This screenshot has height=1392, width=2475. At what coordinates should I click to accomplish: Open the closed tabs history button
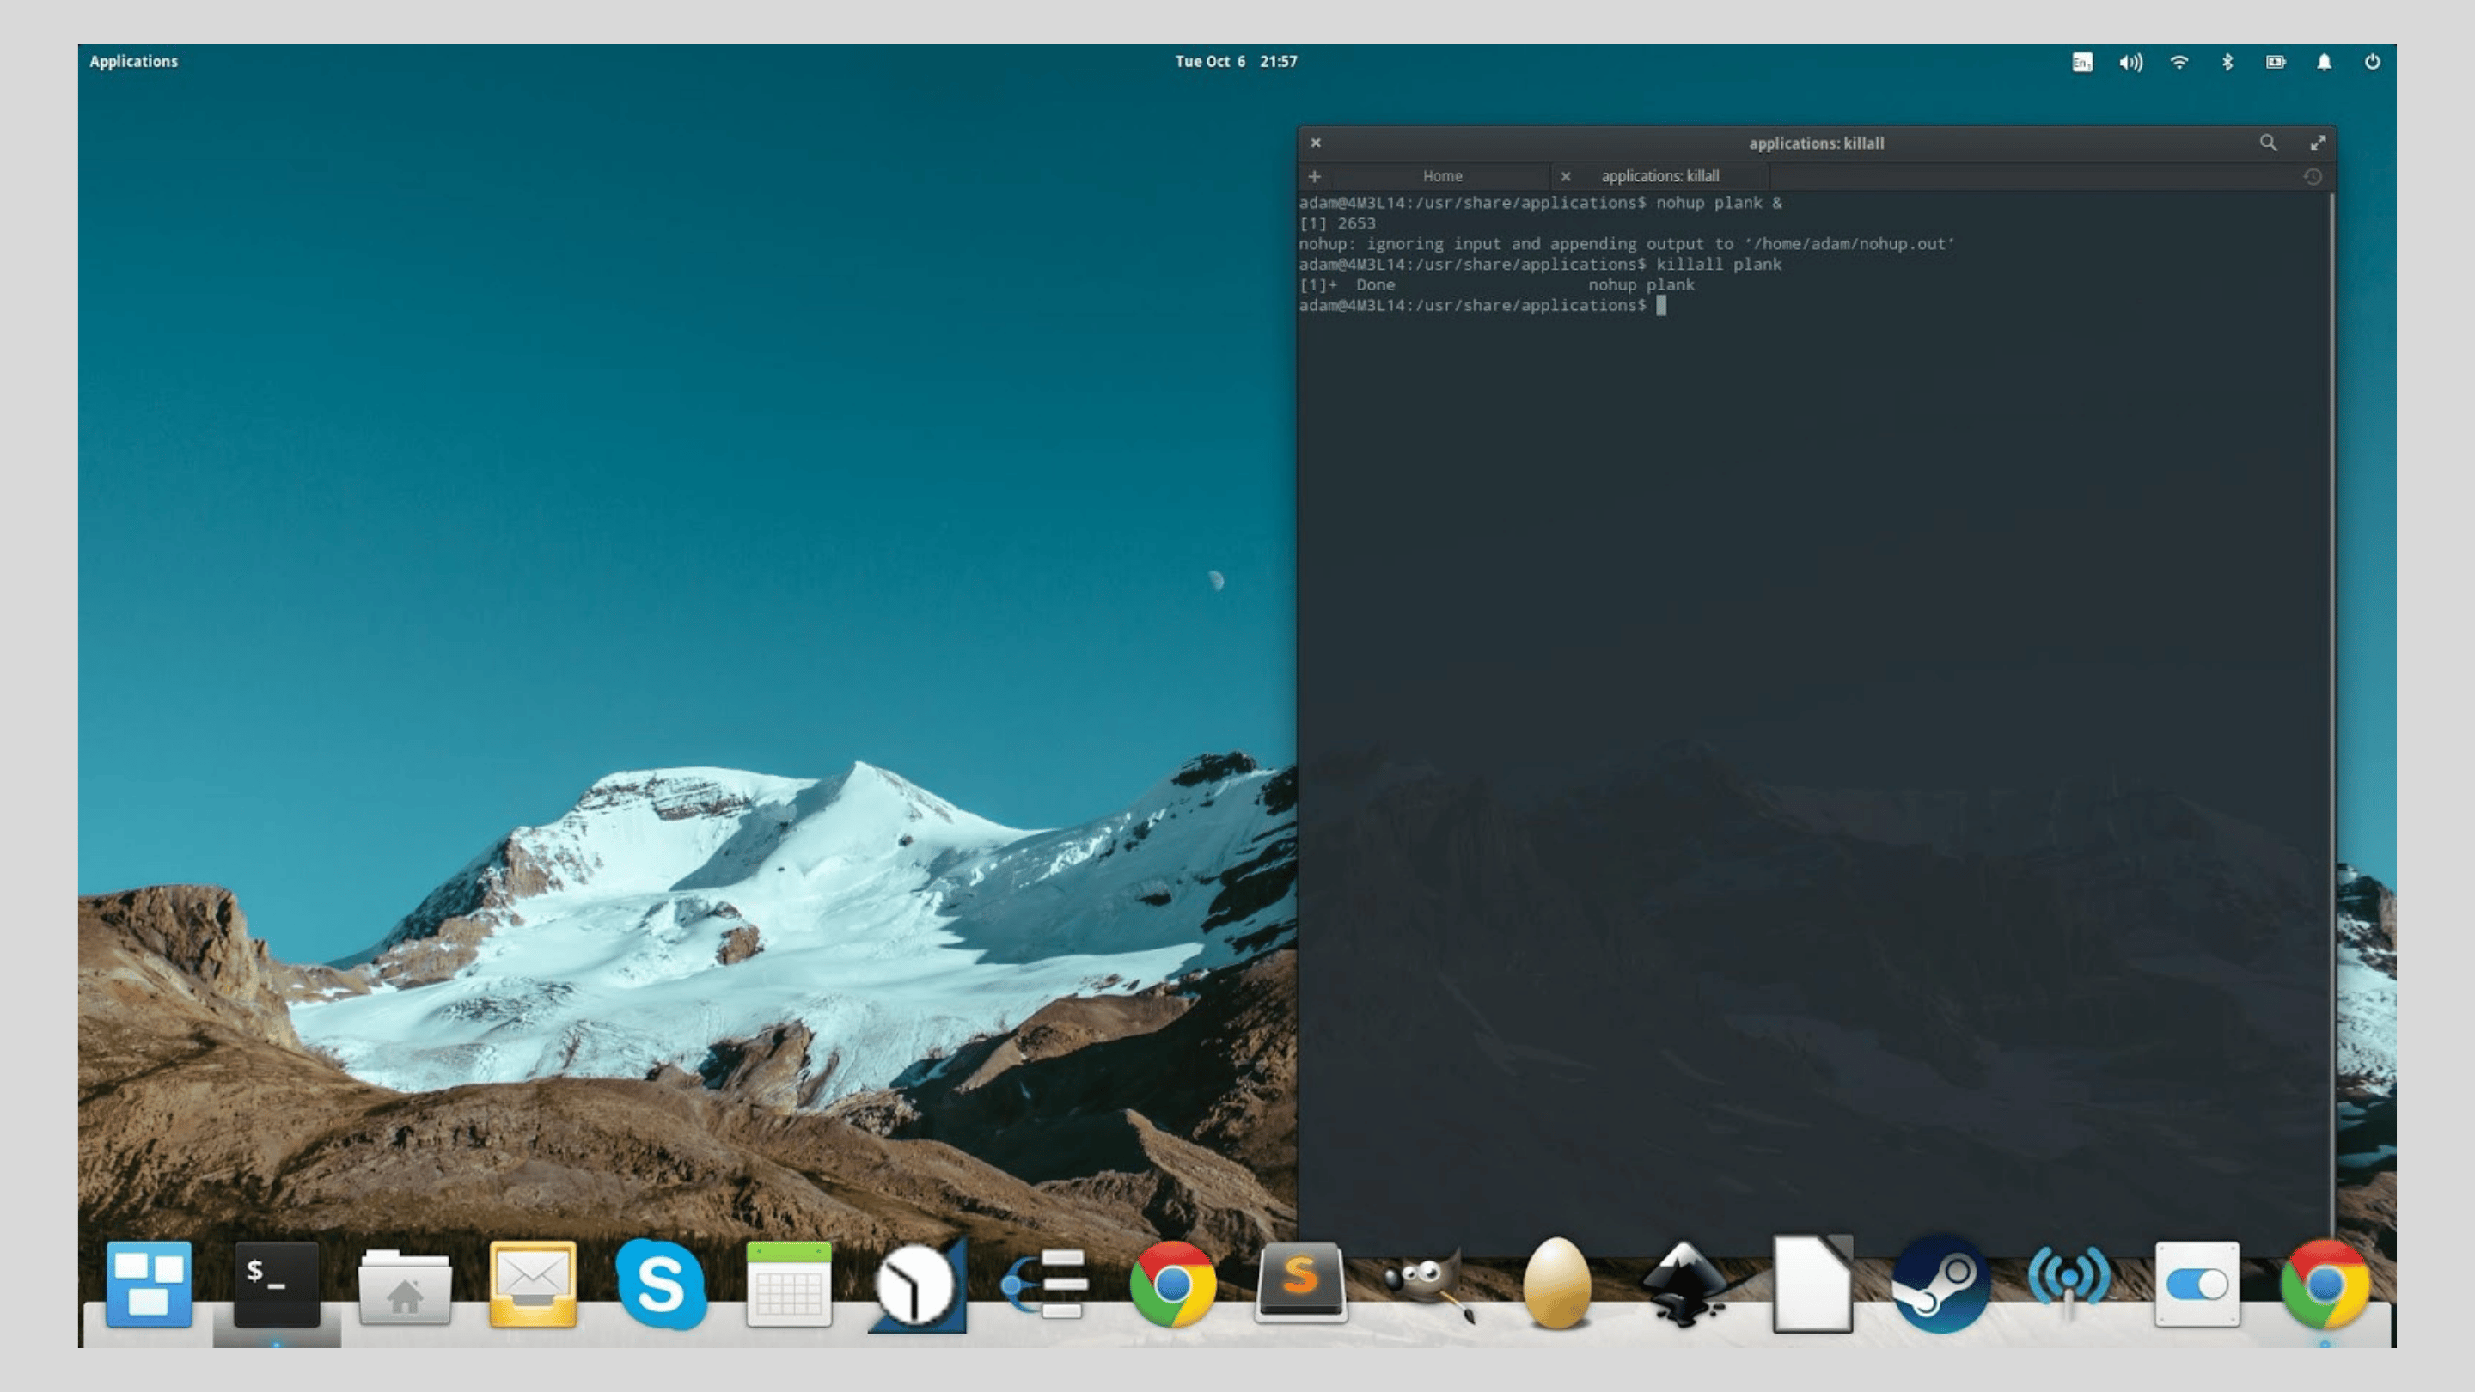tap(2312, 177)
